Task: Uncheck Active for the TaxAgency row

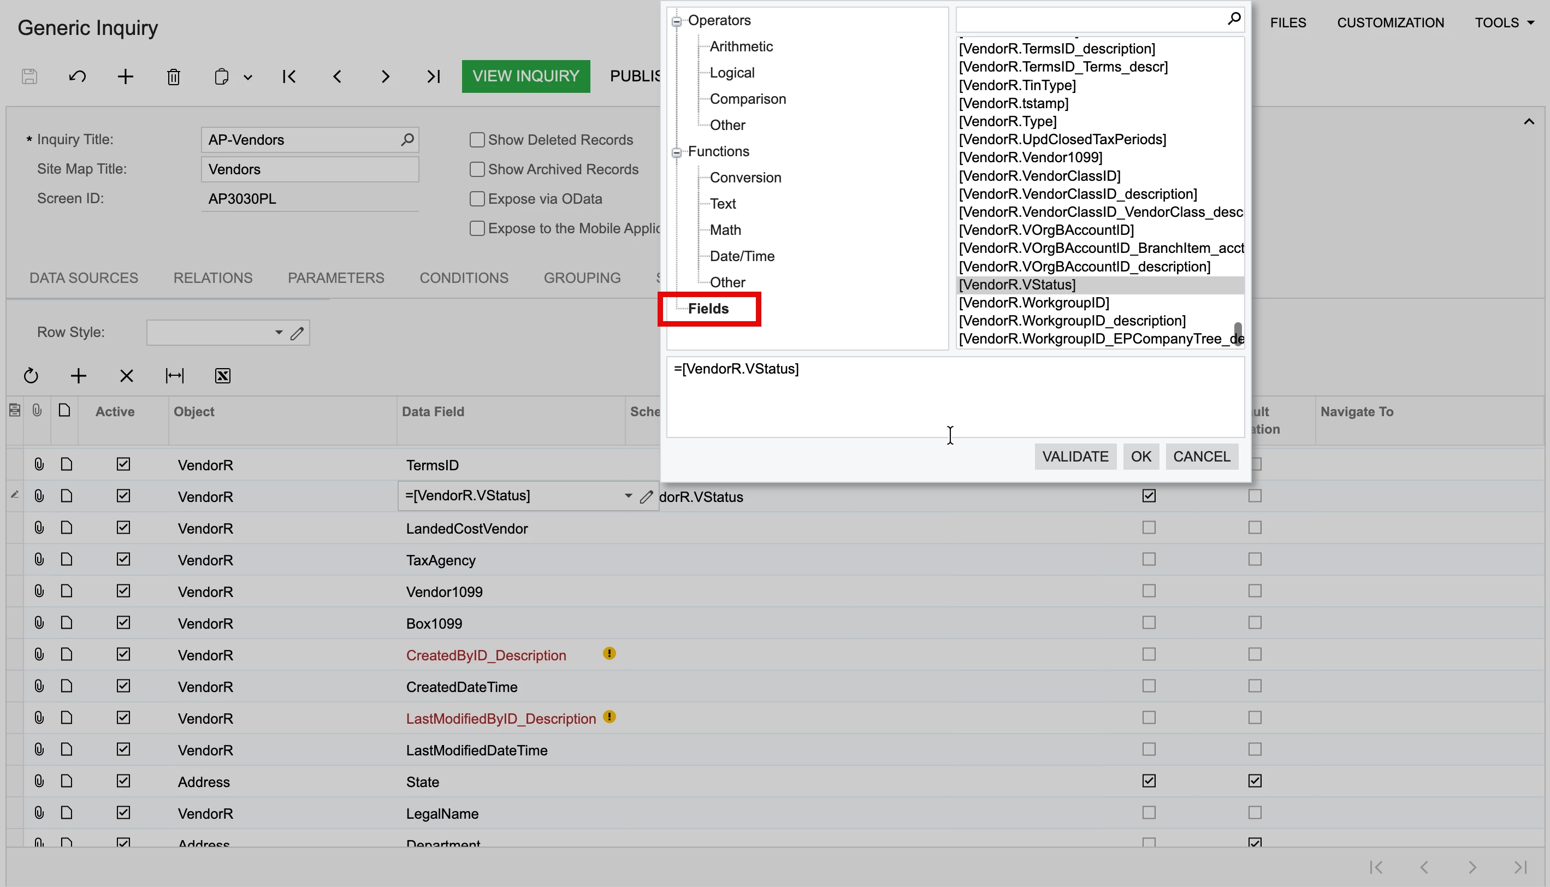Action: (x=123, y=559)
